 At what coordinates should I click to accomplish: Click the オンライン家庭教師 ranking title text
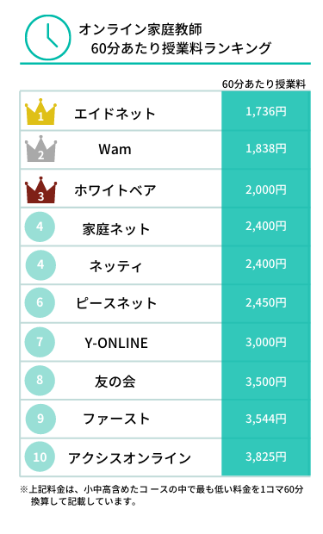click(175, 39)
